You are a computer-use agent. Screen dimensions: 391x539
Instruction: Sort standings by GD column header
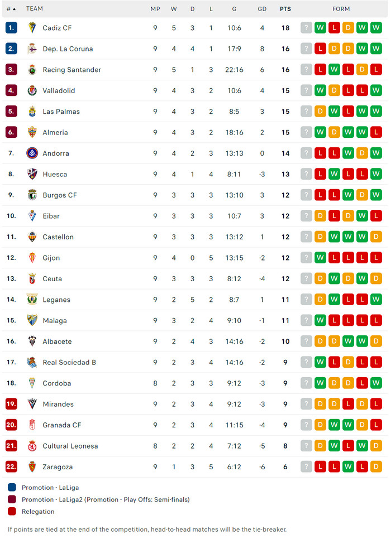262,9
